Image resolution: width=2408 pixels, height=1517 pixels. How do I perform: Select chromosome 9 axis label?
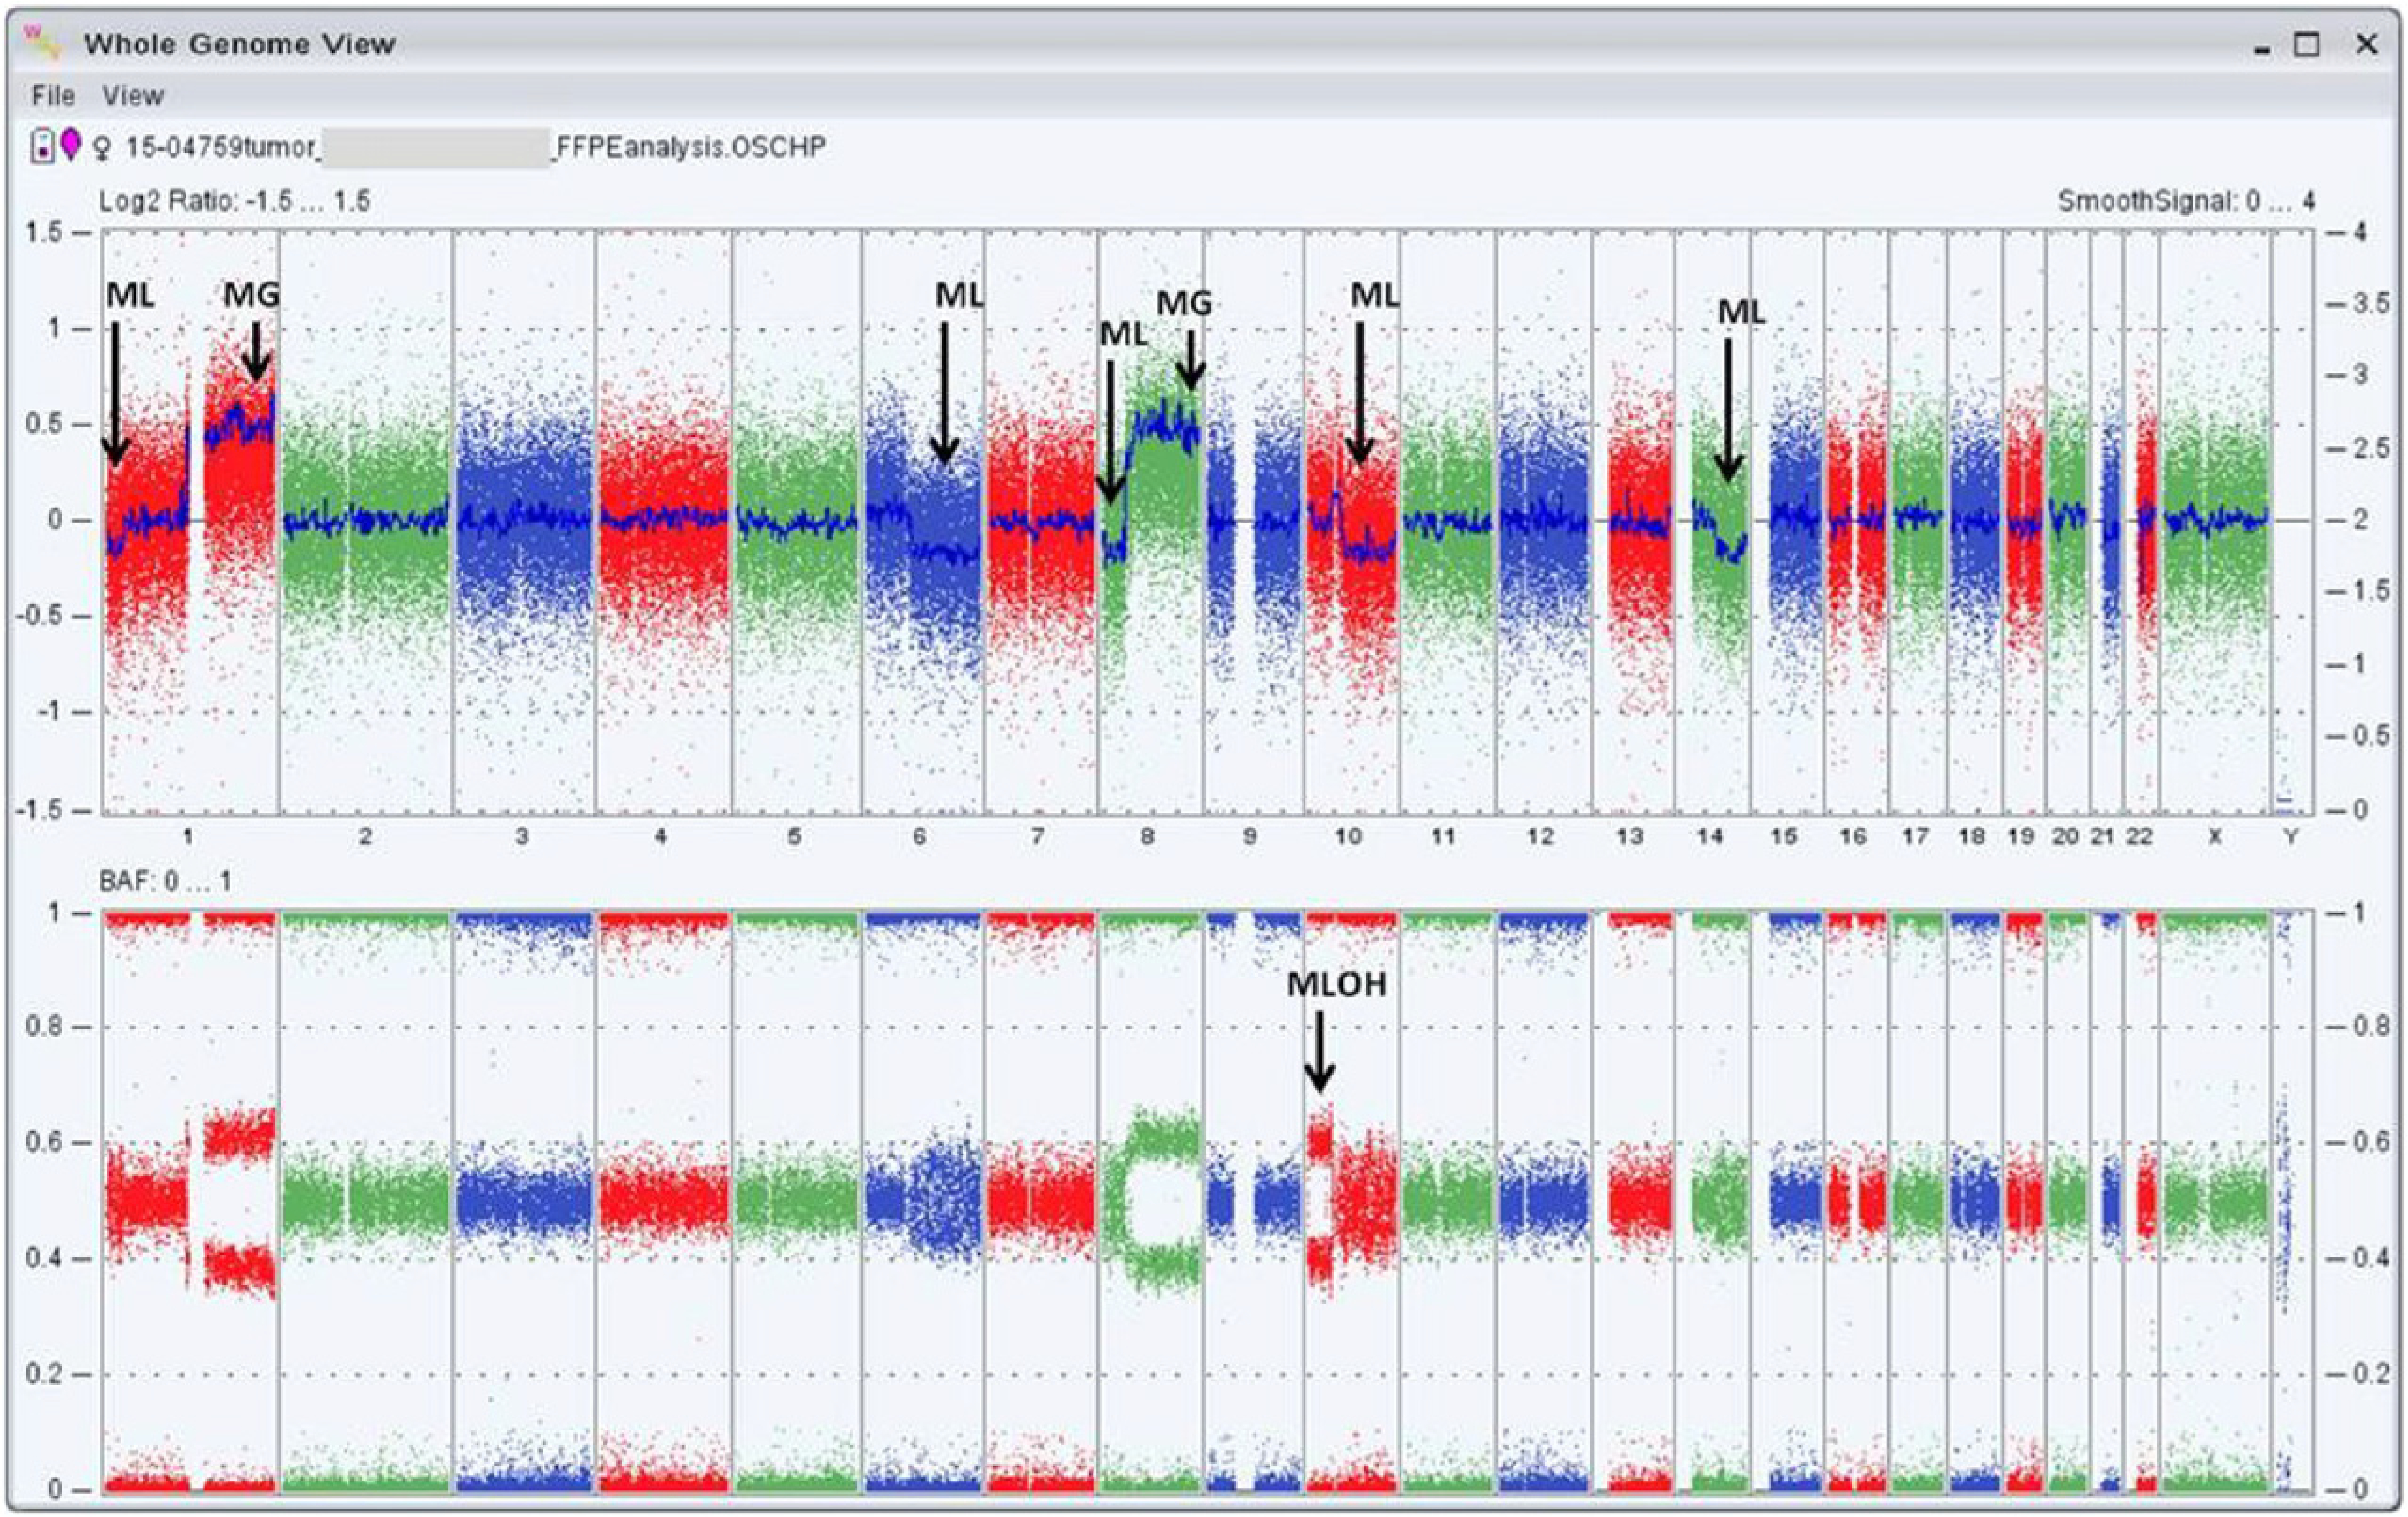click(1250, 837)
